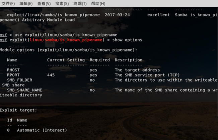Click the SMB_FOLDER option name
The width and height of the screenshot is (218, 140).
20,80
